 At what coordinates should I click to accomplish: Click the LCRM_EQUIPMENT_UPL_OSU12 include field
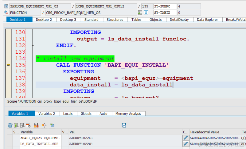[106, 6]
